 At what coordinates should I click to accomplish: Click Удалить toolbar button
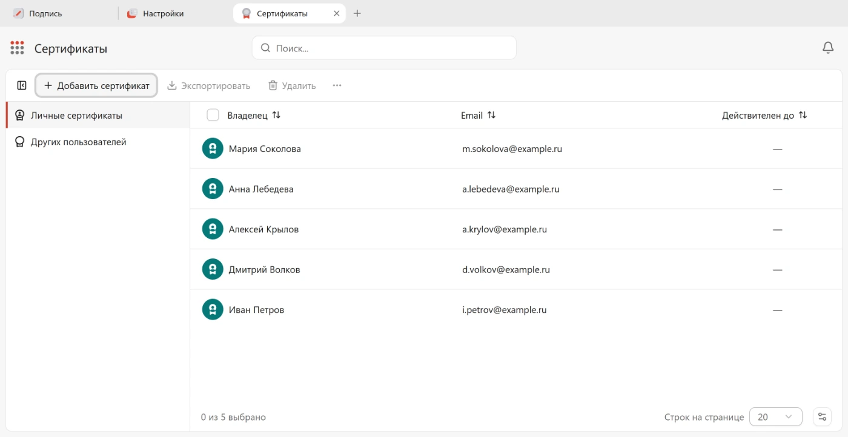[292, 85]
